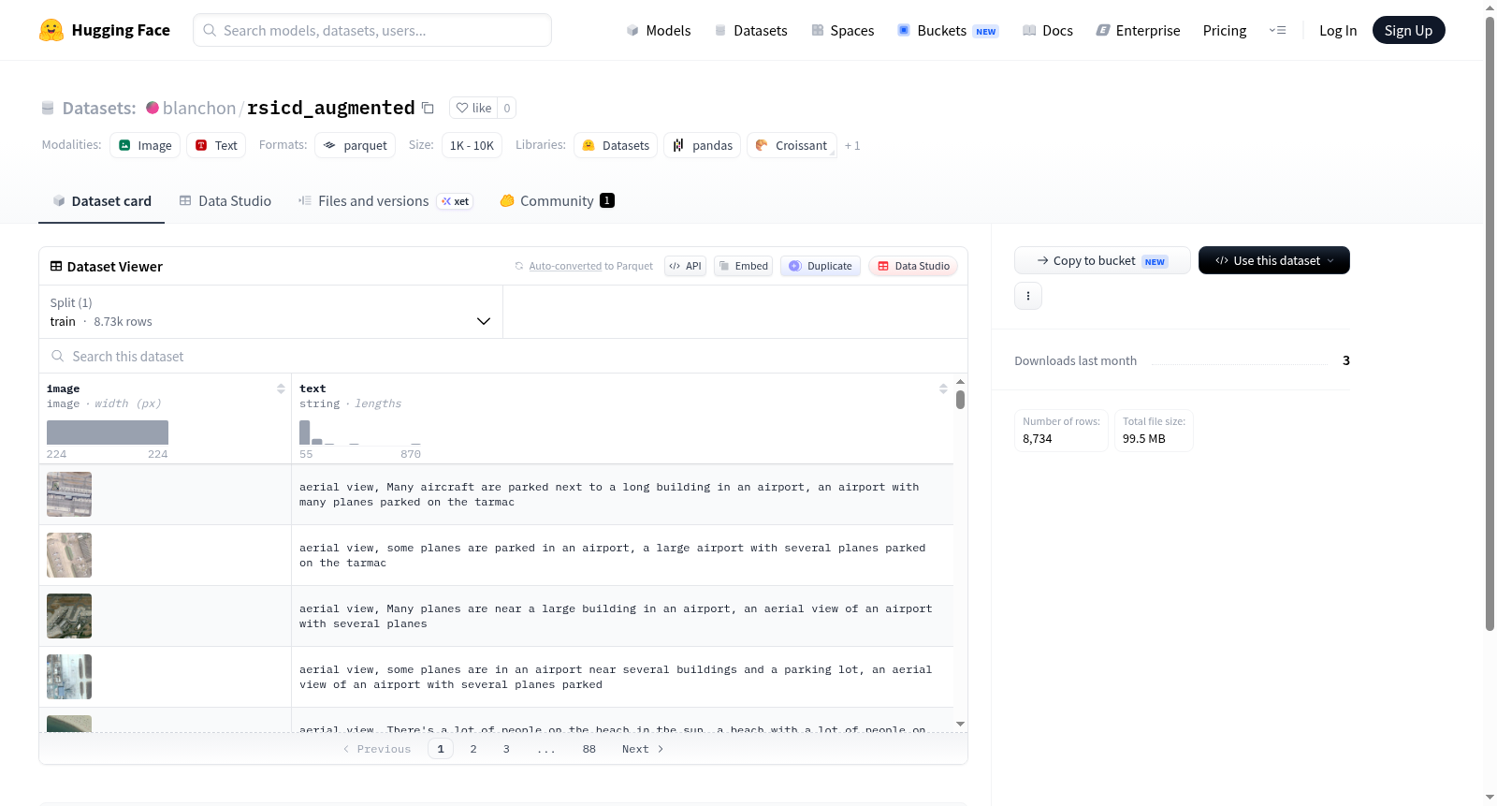Open Buckets in the navbar
Screen dimensions: 1497x806
coord(948,30)
